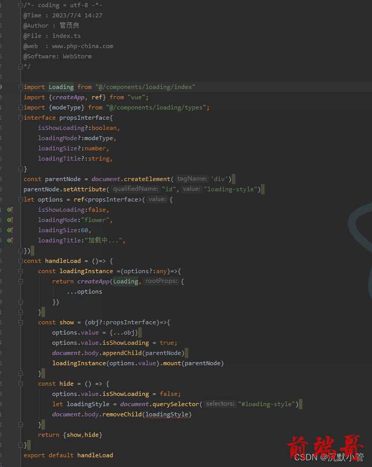
Task: Click the gutter icon beside loadingSize:60
Action: [x=10, y=230]
